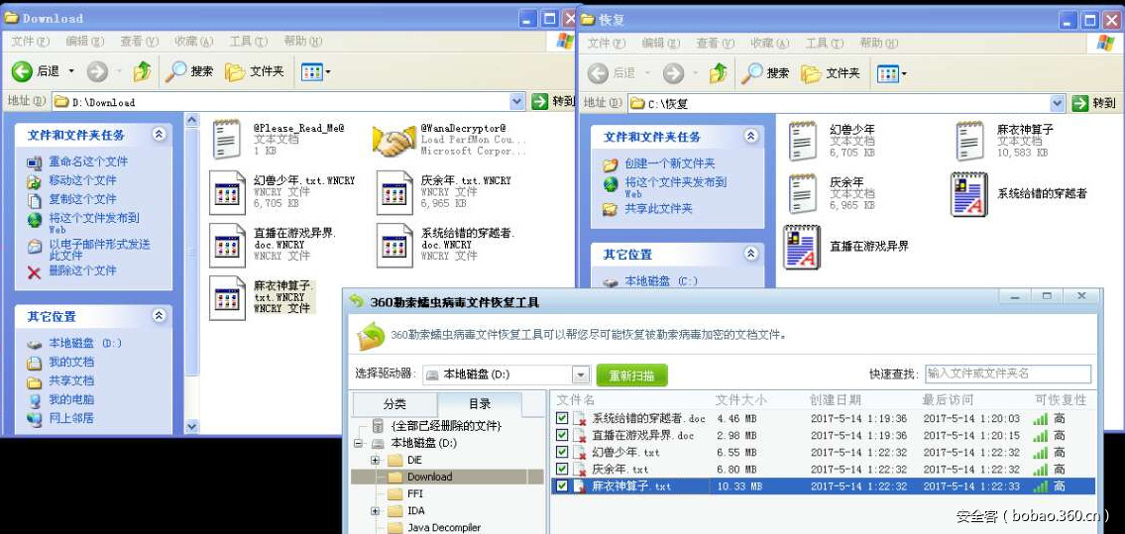Expand IDA folder in directory tree
The image size is (1125, 534).
pyautogui.click(x=376, y=511)
